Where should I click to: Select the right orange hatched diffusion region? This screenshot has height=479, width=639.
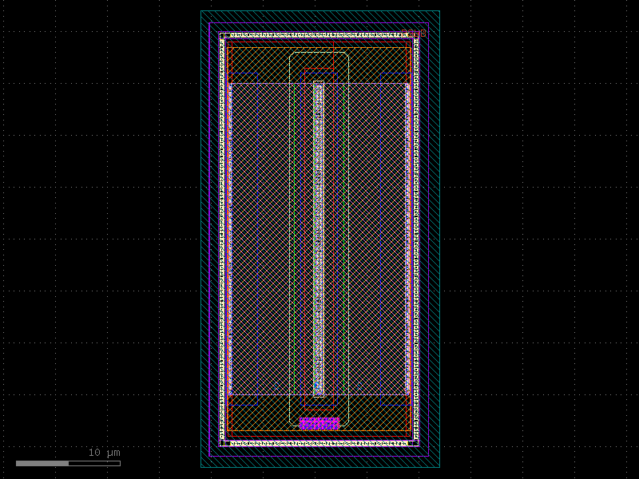point(375,239)
